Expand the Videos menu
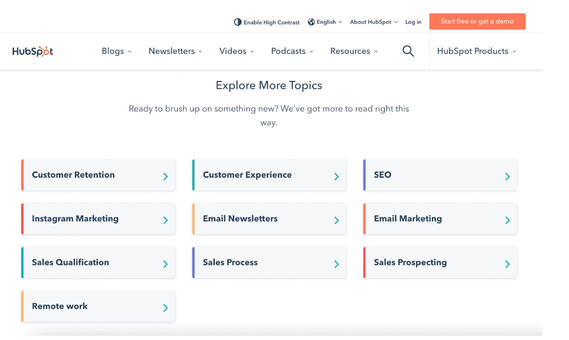The width and height of the screenshot is (569, 340). tap(236, 51)
